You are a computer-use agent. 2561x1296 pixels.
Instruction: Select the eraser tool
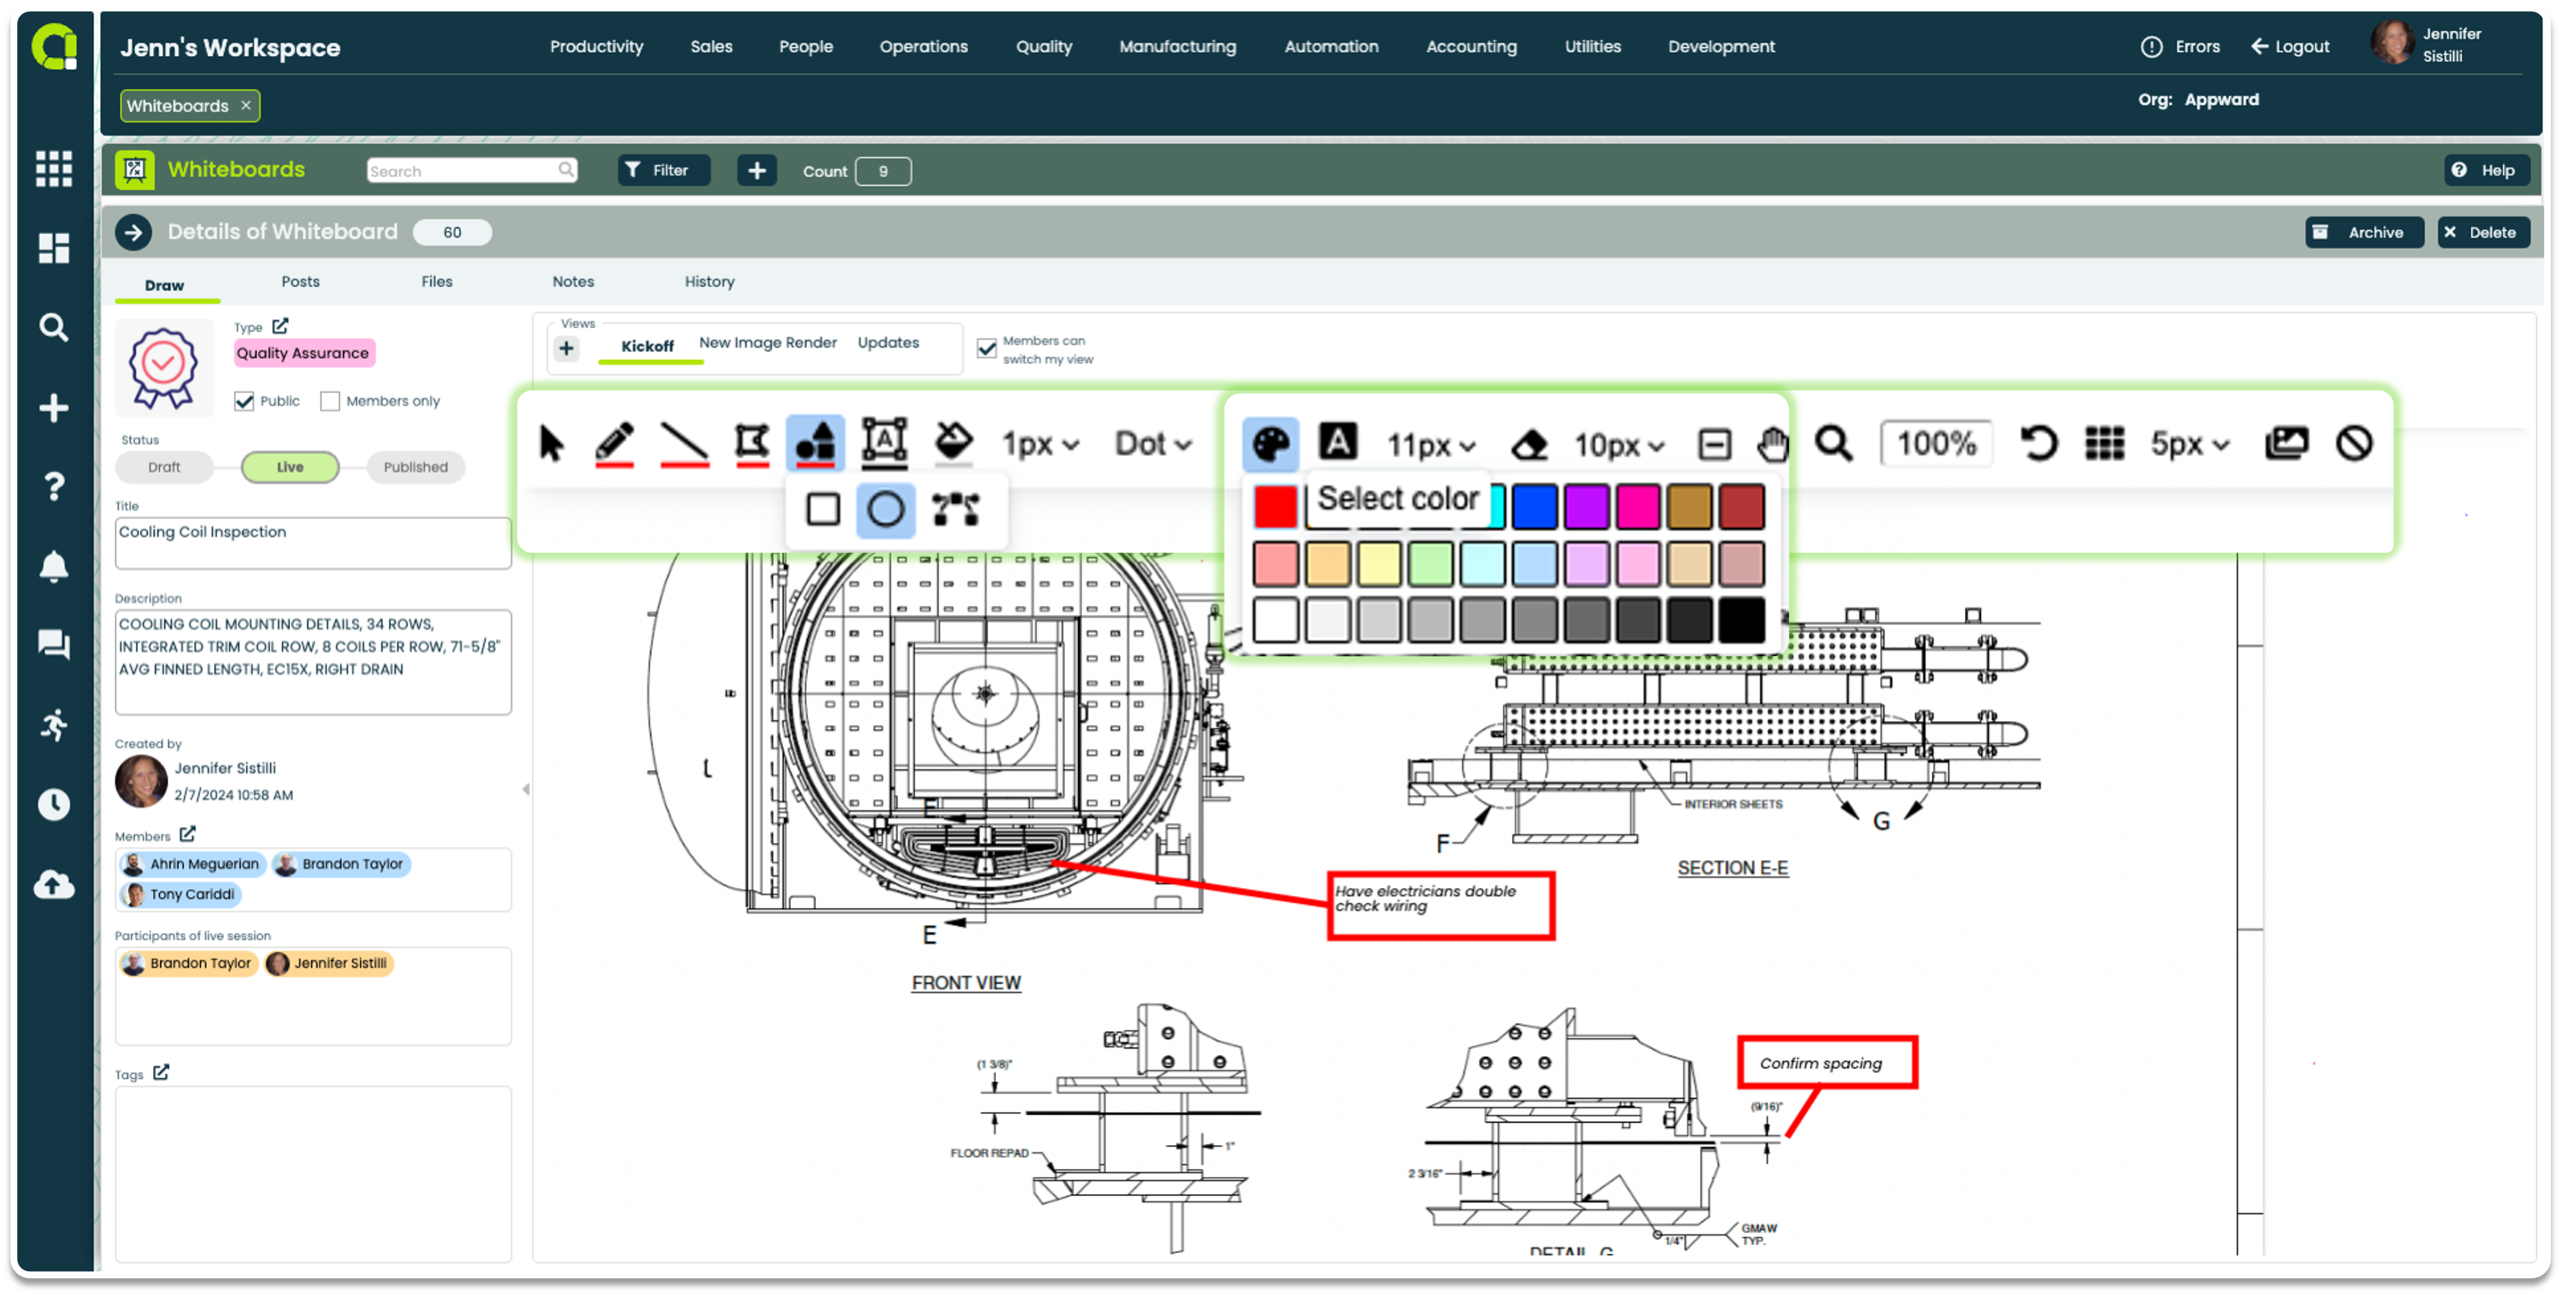click(1529, 444)
